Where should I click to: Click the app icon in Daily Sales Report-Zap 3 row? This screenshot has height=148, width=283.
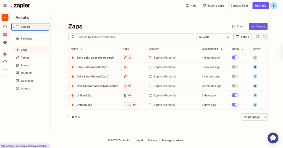(125, 67)
